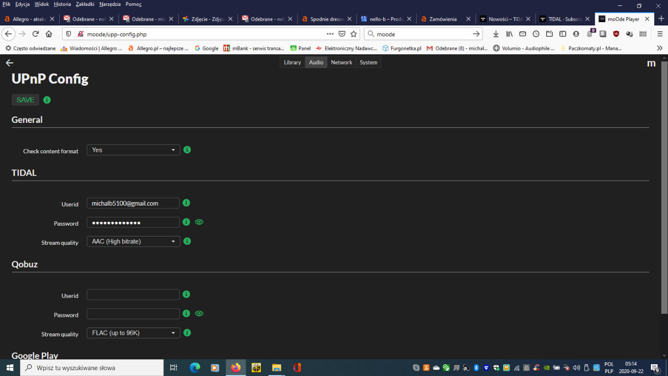
Task: Open the Narzędzia menu
Action: (x=110, y=4)
